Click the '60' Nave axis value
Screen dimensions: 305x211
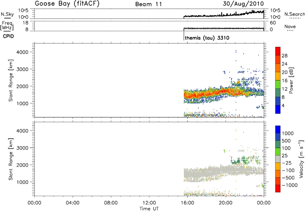(273, 23)
